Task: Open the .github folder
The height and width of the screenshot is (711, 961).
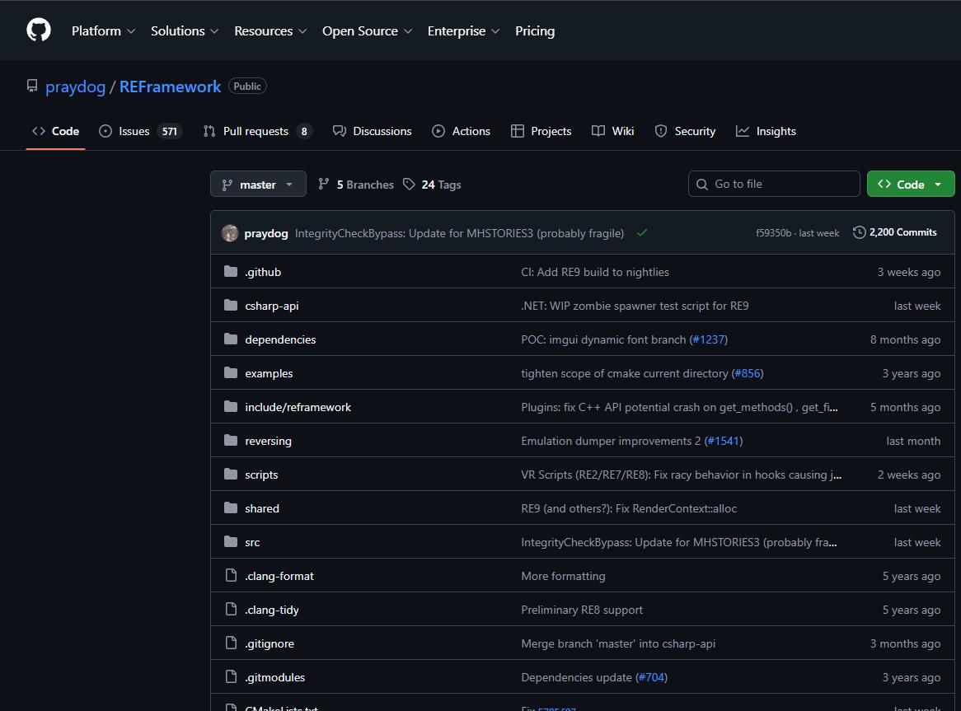Action: click(x=263, y=272)
